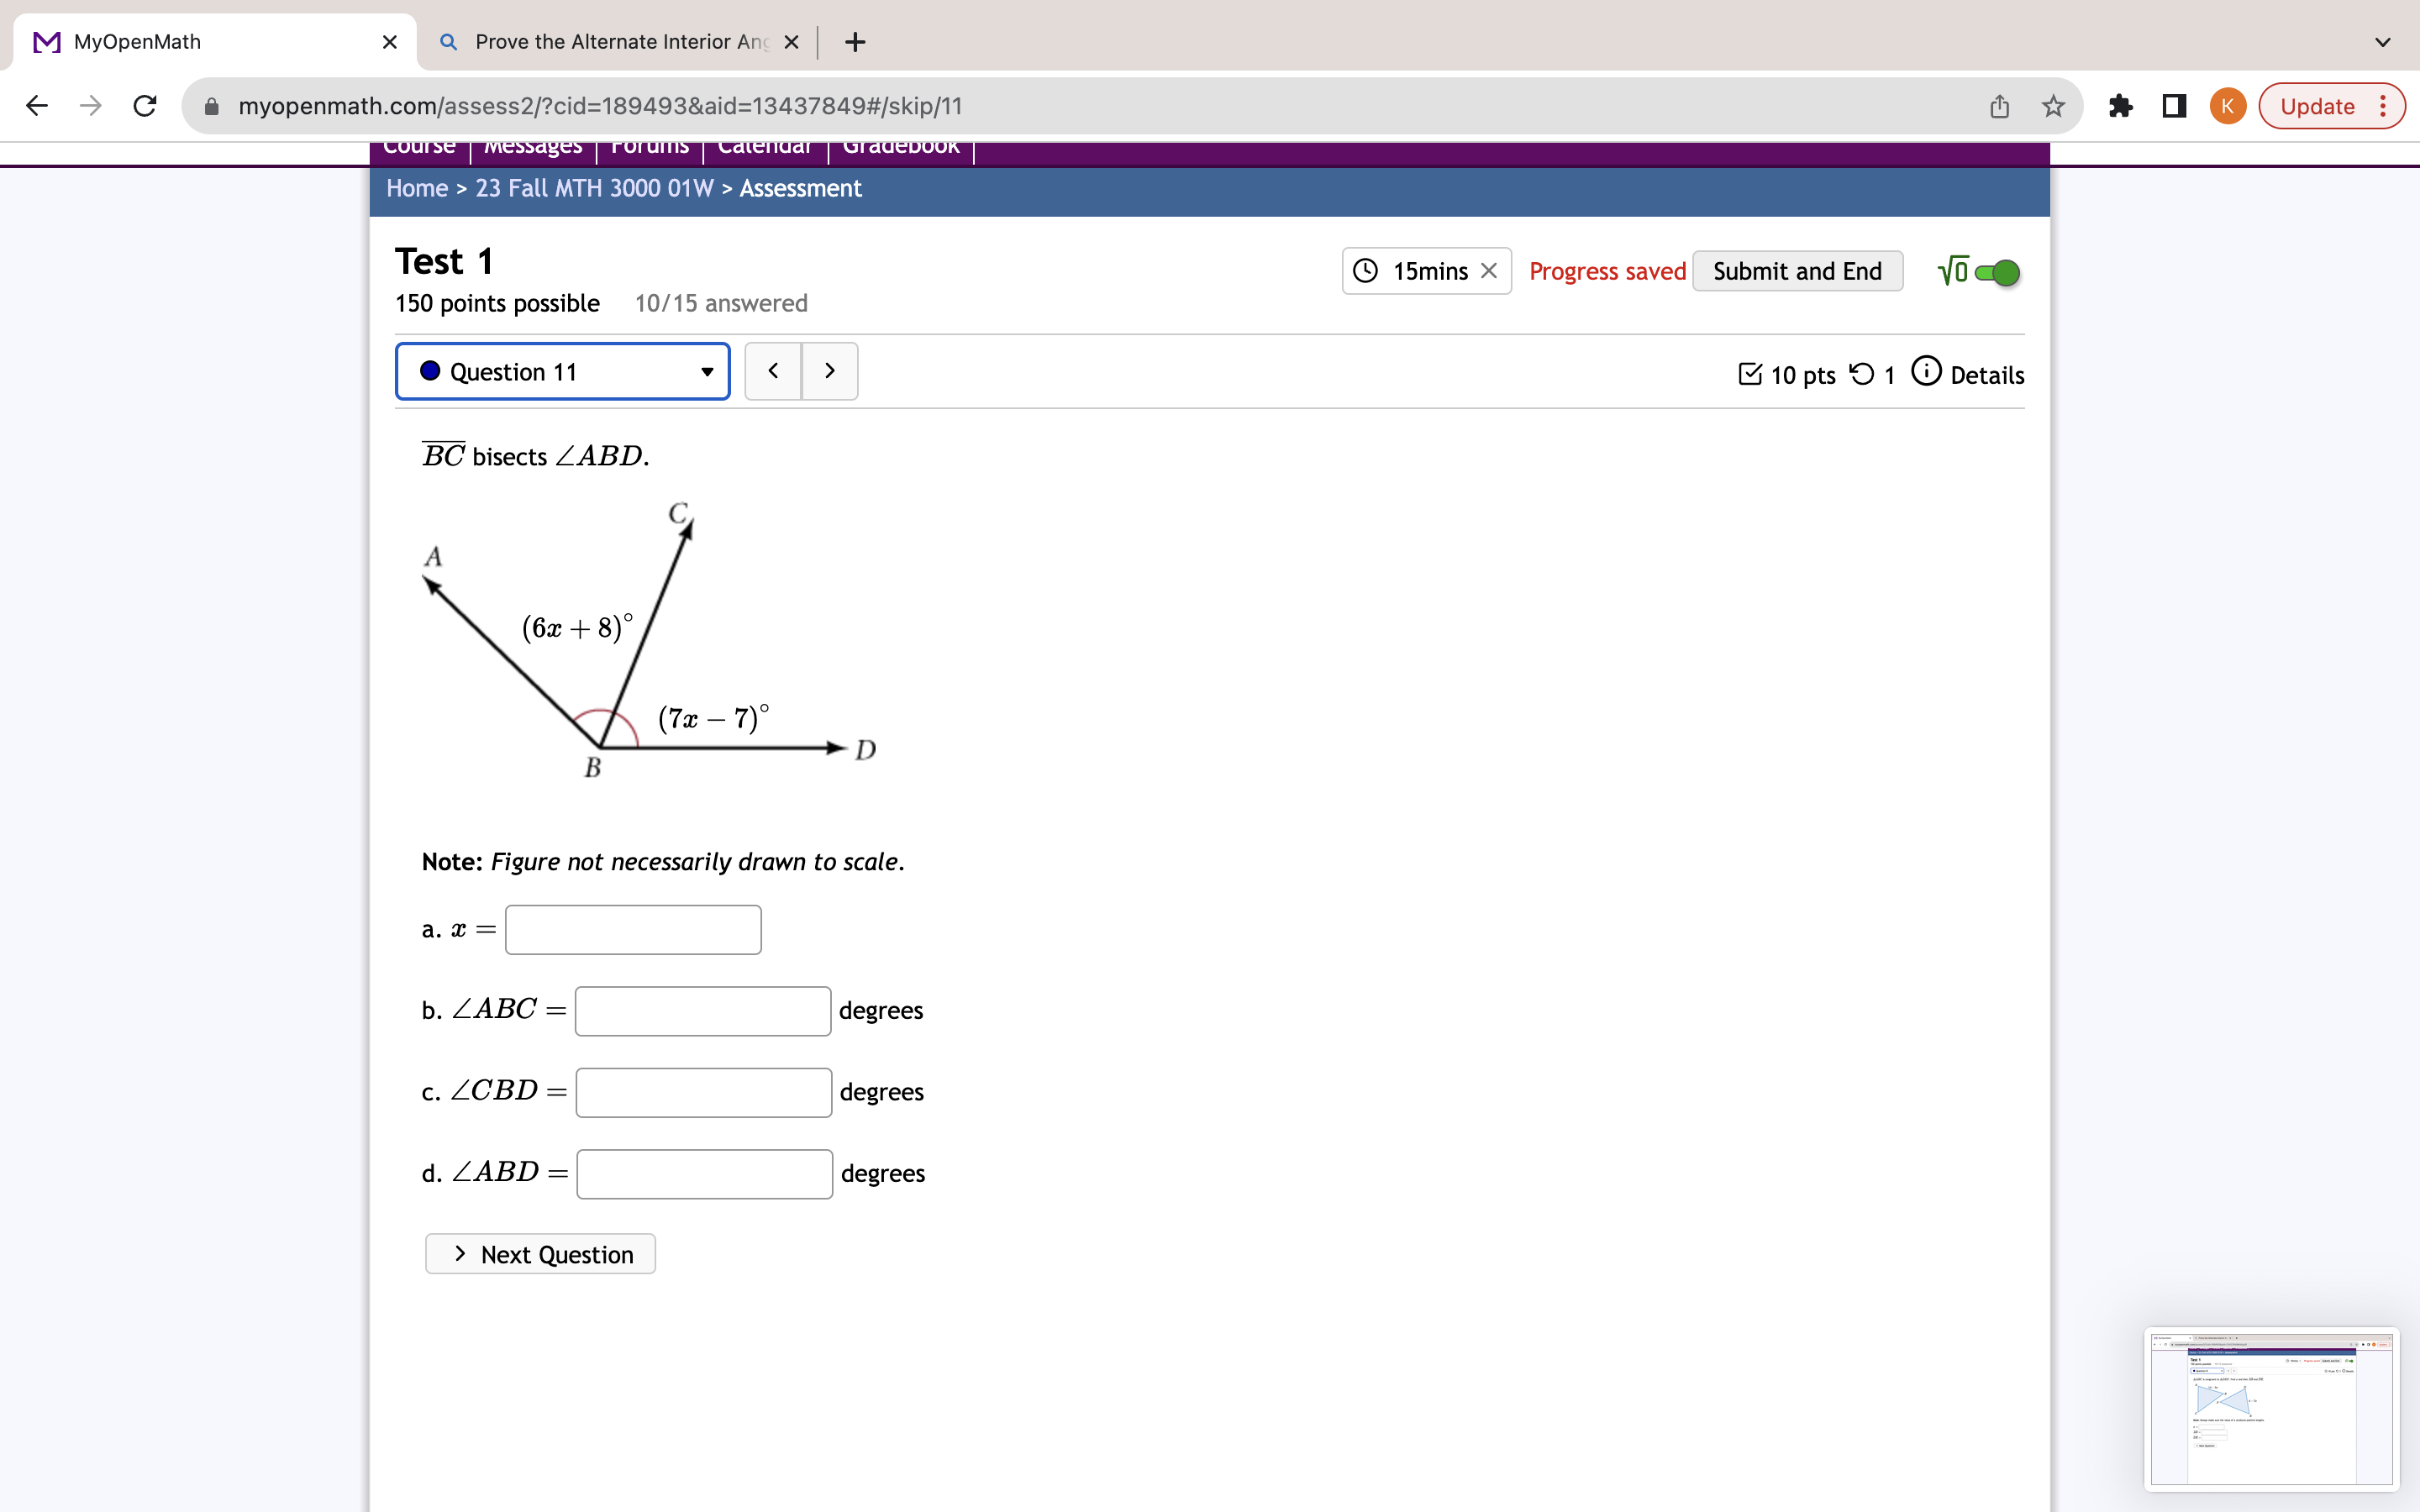Click the browser back arrow
The image size is (2420, 1512).
pyautogui.click(x=37, y=106)
